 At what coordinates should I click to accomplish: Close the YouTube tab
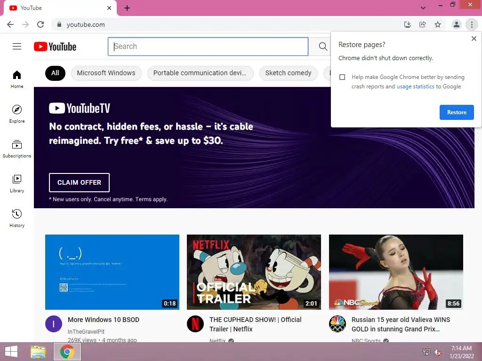(109, 8)
